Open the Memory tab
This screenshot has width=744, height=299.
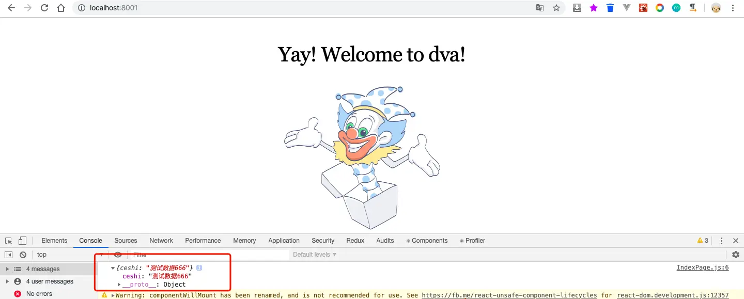[244, 241]
